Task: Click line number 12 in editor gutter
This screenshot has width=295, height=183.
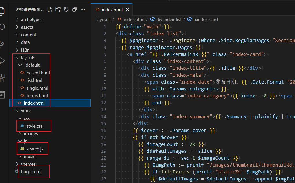Action: 104,103
